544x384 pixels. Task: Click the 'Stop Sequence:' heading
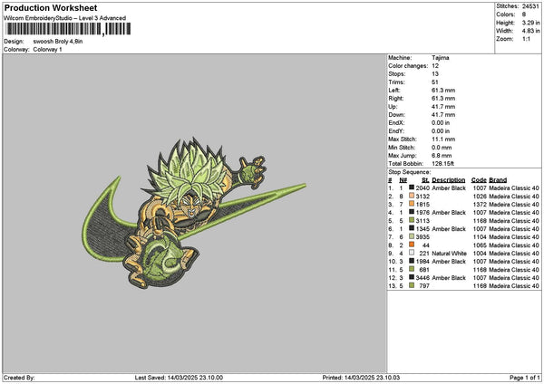(x=410, y=172)
